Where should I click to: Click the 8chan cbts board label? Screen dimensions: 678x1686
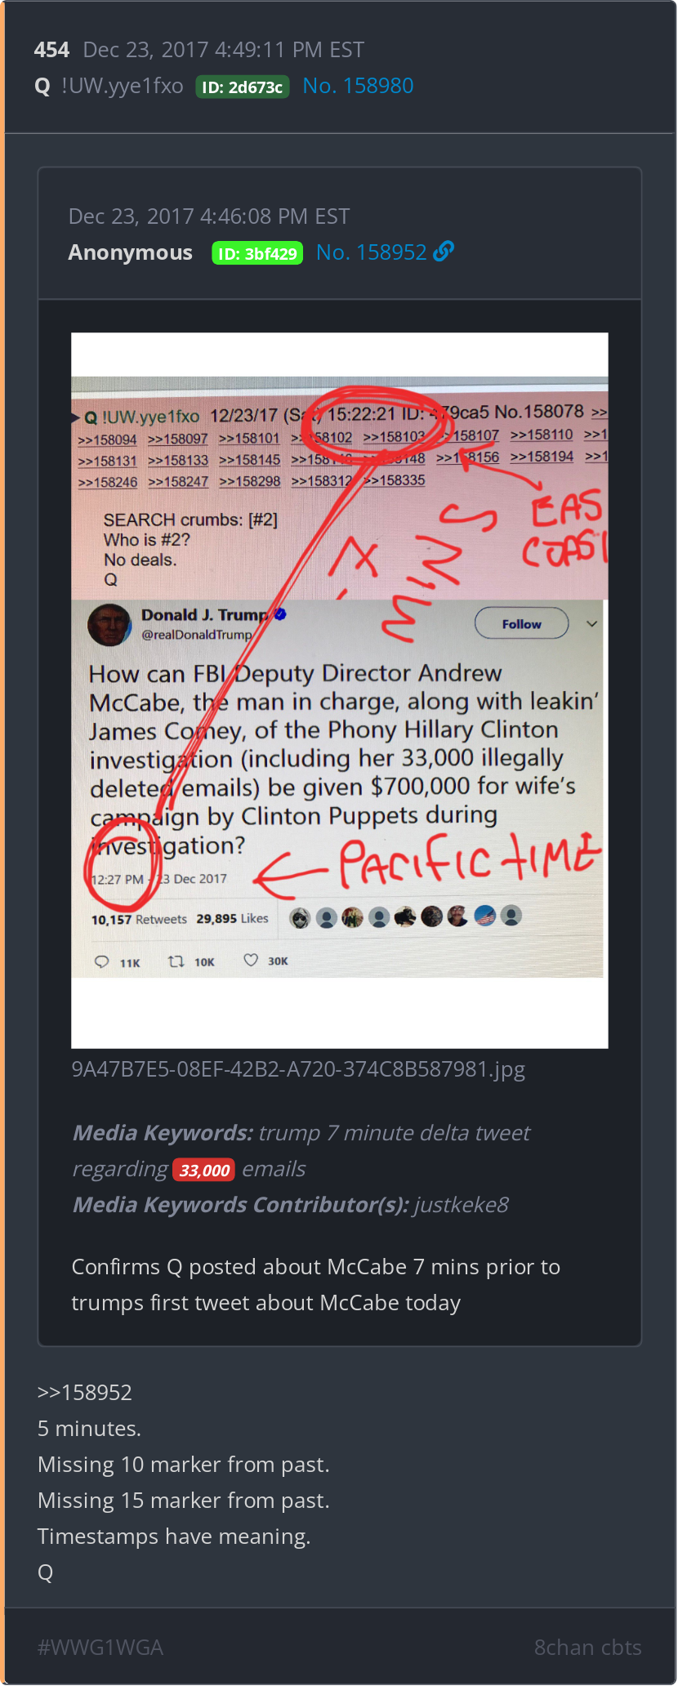pos(587,1647)
